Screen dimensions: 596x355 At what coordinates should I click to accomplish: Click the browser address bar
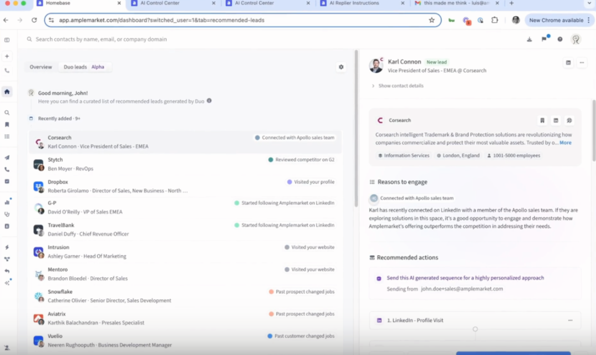[242, 20]
